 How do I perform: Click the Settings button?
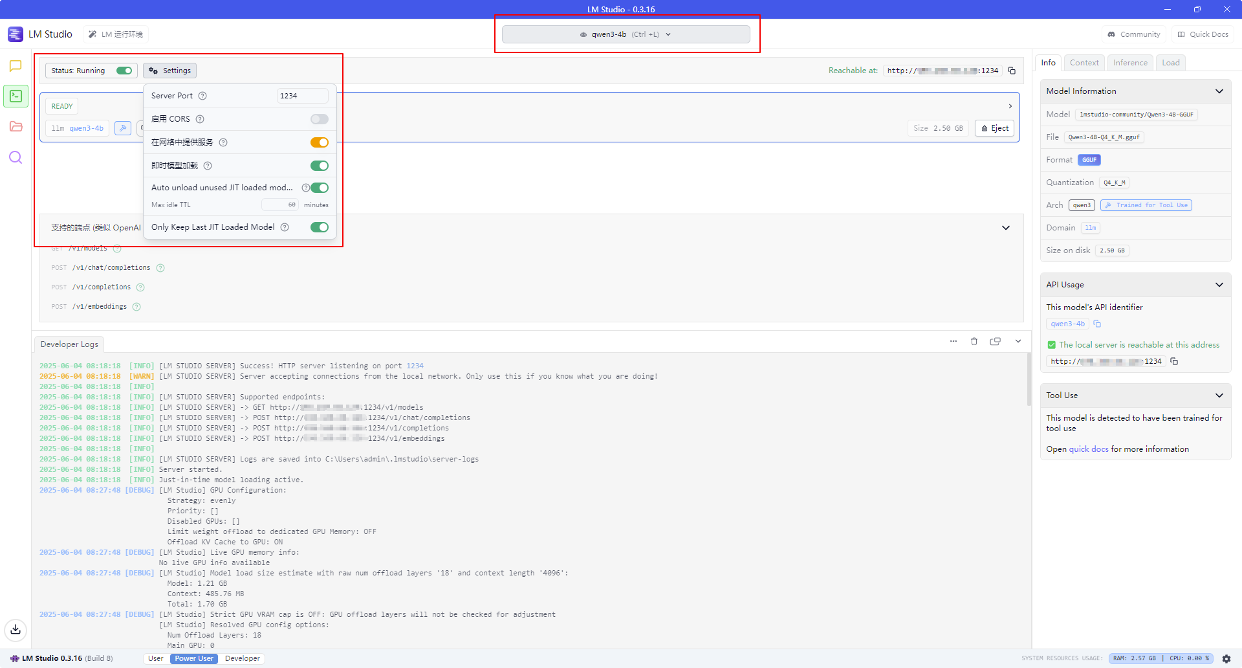click(x=170, y=71)
